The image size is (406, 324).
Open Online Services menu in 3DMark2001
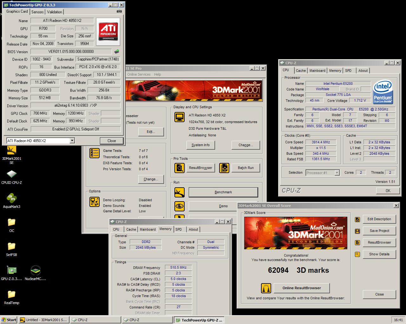point(139,74)
